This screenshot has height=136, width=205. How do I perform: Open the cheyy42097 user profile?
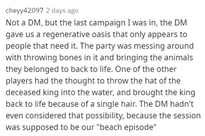click(24, 11)
